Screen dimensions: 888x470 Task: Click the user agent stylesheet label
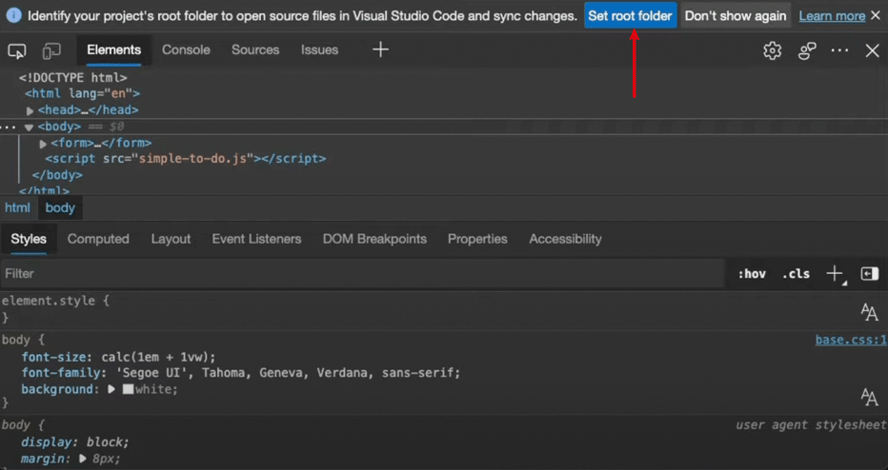click(x=811, y=424)
